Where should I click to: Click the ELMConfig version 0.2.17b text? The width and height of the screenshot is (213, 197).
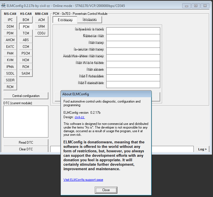point(82,113)
